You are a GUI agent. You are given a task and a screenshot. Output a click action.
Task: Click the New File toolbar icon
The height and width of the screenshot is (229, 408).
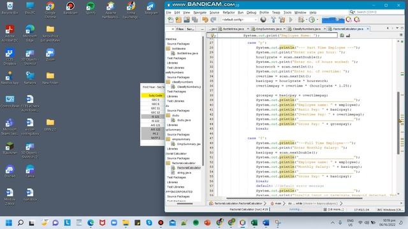click(x=170, y=20)
